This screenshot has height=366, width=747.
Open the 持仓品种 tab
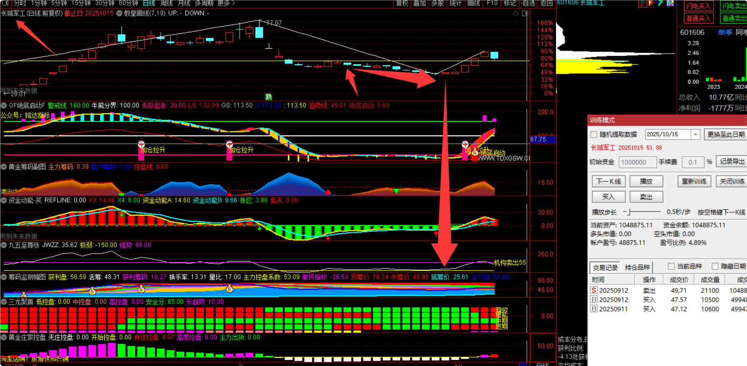pos(637,267)
